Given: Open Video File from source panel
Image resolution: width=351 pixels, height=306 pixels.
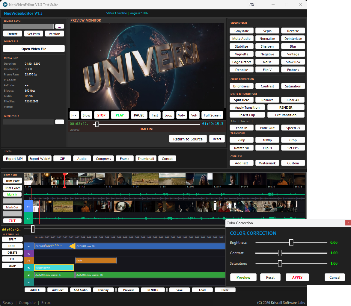Looking at the screenshot, I should coord(34,49).
